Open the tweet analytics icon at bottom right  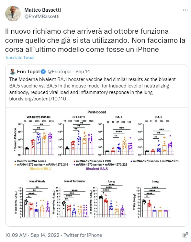coord(185,235)
